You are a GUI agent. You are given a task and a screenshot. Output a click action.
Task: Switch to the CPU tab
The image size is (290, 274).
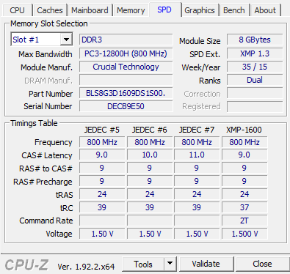click(17, 10)
